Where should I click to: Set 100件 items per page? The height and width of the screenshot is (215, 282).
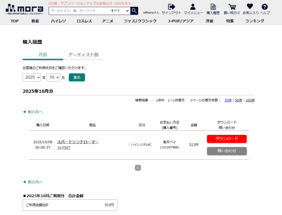250,100
